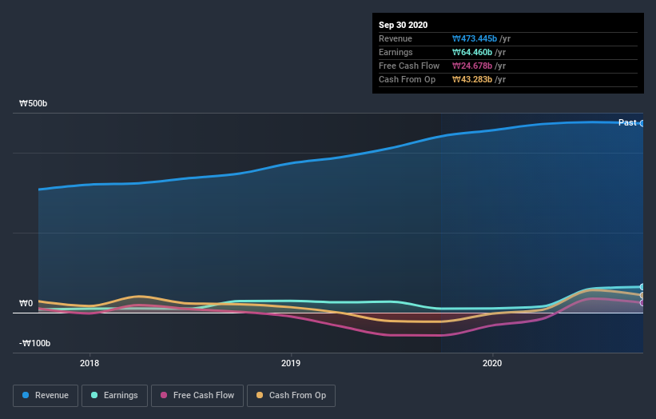Click the Revenue row label in the tooltip
The height and width of the screenshot is (419, 656).
click(396, 38)
